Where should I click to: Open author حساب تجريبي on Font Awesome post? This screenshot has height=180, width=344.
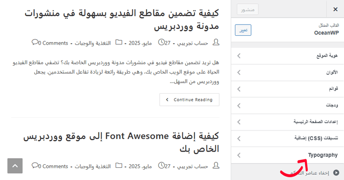(x=193, y=167)
